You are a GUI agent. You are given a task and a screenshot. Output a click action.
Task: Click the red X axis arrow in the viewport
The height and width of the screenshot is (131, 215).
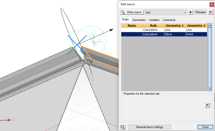point(9,120)
